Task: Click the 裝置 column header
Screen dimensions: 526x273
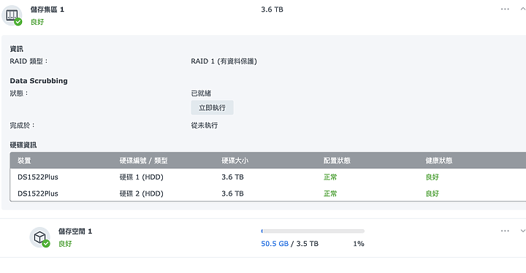Action: pos(24,161)
